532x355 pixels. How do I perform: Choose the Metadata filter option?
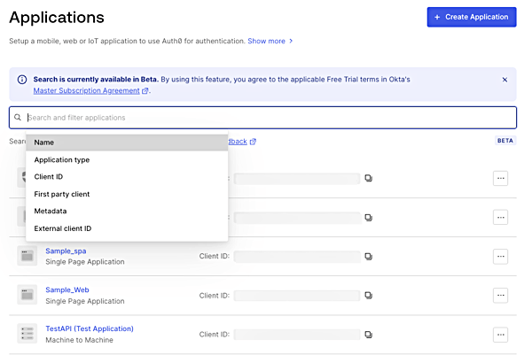tap(127, 211)
